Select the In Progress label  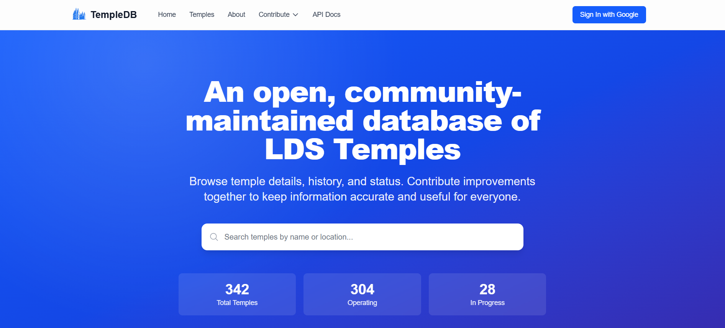487,303
